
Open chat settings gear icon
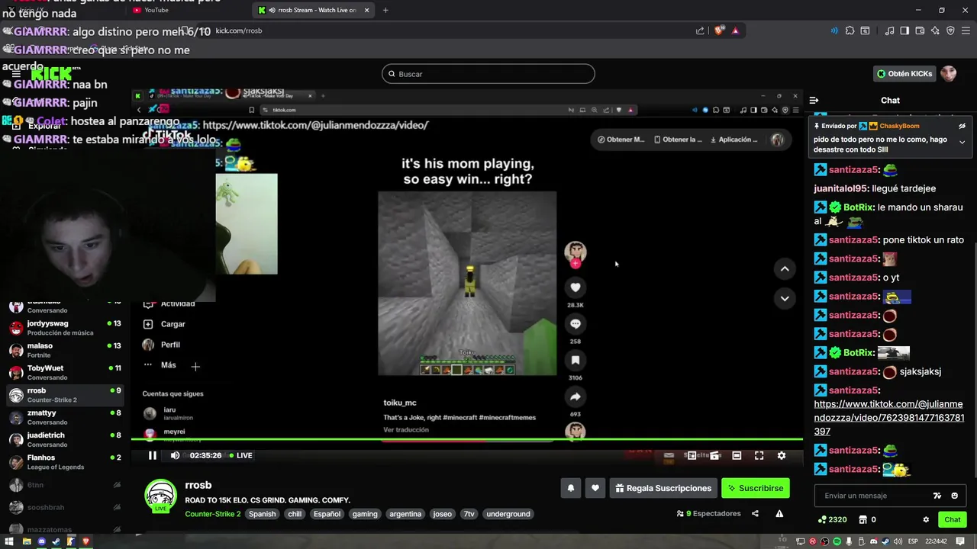pos(926,519)
